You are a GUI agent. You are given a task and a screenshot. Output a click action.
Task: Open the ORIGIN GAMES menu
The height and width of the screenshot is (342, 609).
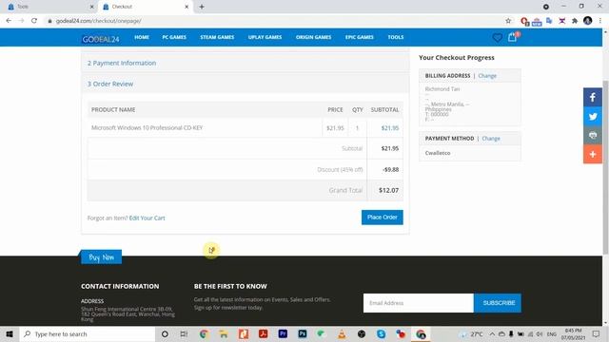pos(313,37)
